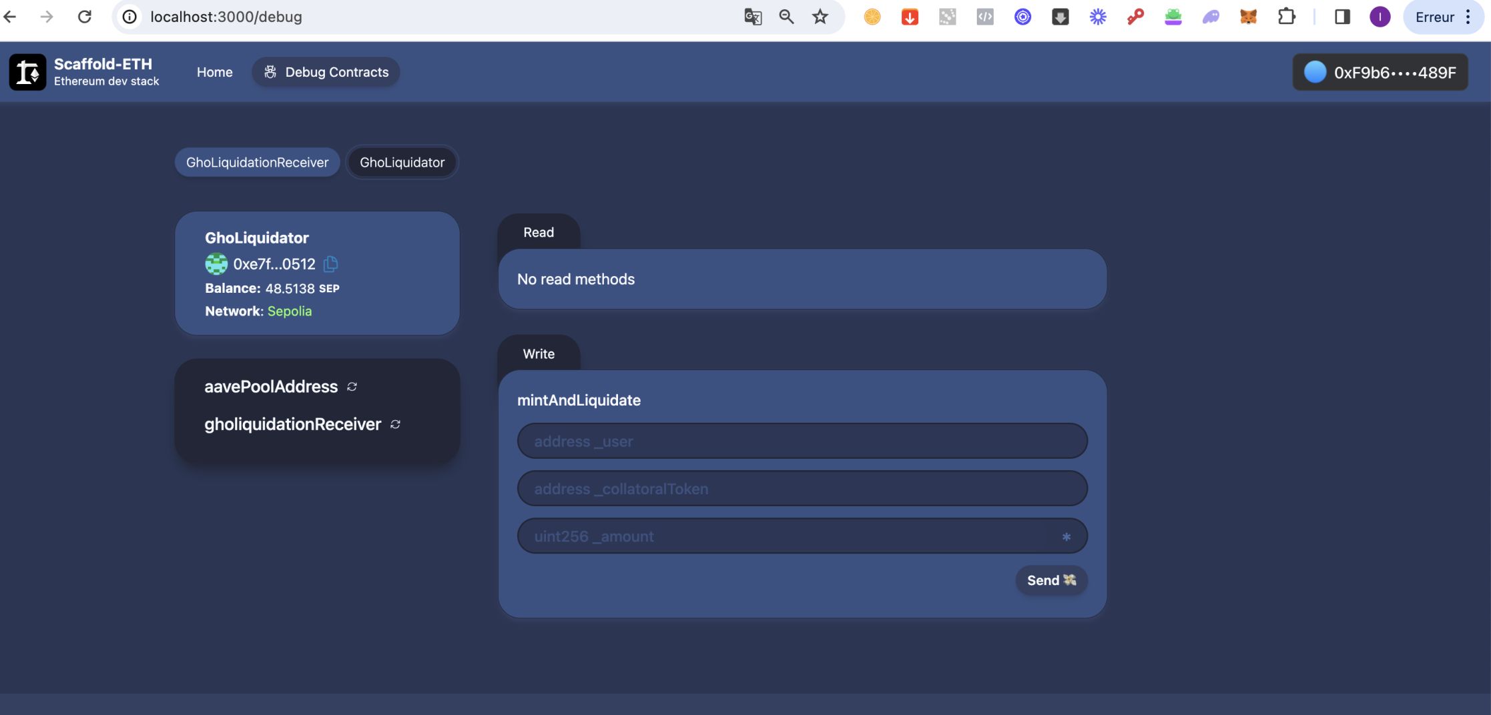The width and height of the screenshot is (1491, 715).
Task: Click the red download arrow extension icon
Action: 910,17
